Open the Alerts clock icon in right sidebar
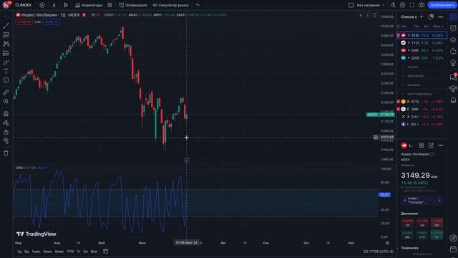Image resolution: width=458 pixels, height=258 pixels. (453, 28)
